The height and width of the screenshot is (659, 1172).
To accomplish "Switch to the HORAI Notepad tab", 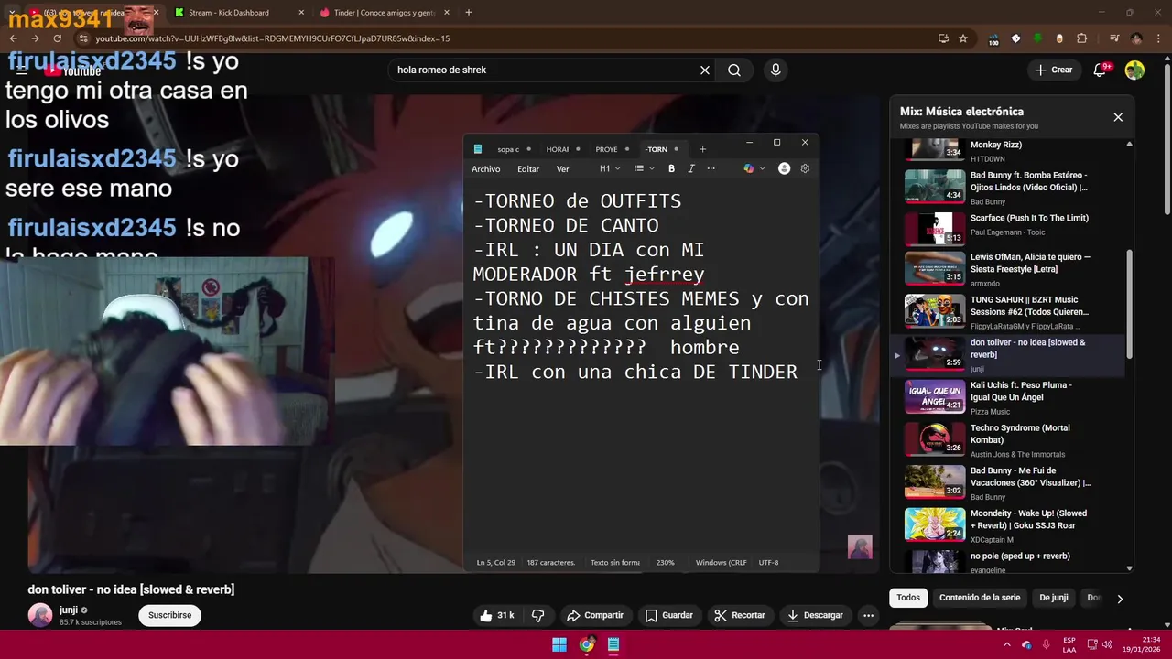I will pyautogui.click(x=558, y=149).
